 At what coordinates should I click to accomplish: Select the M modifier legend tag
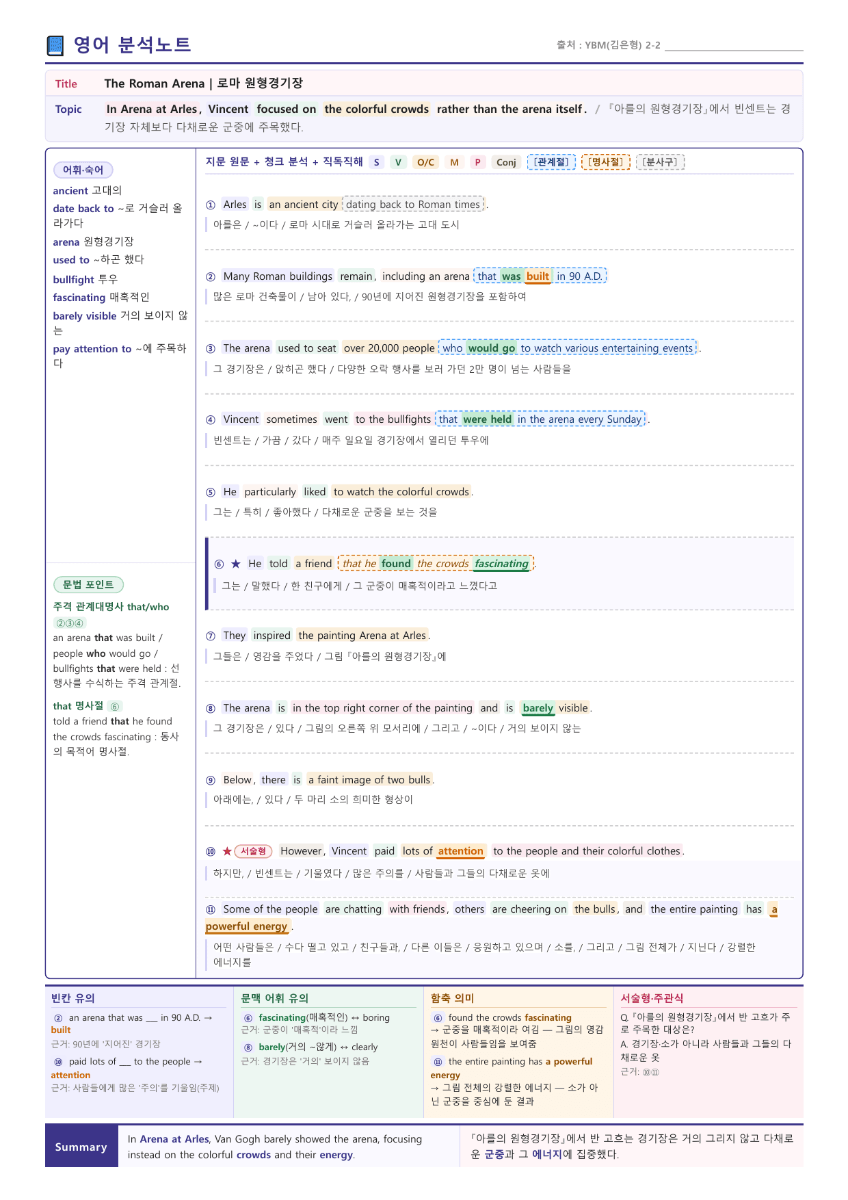pos(455,162)
